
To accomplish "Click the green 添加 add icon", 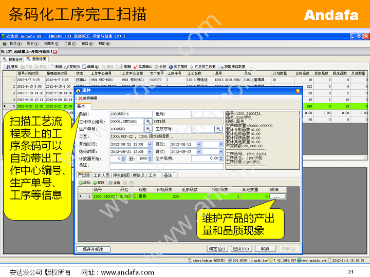I will (x=81, y=183).
